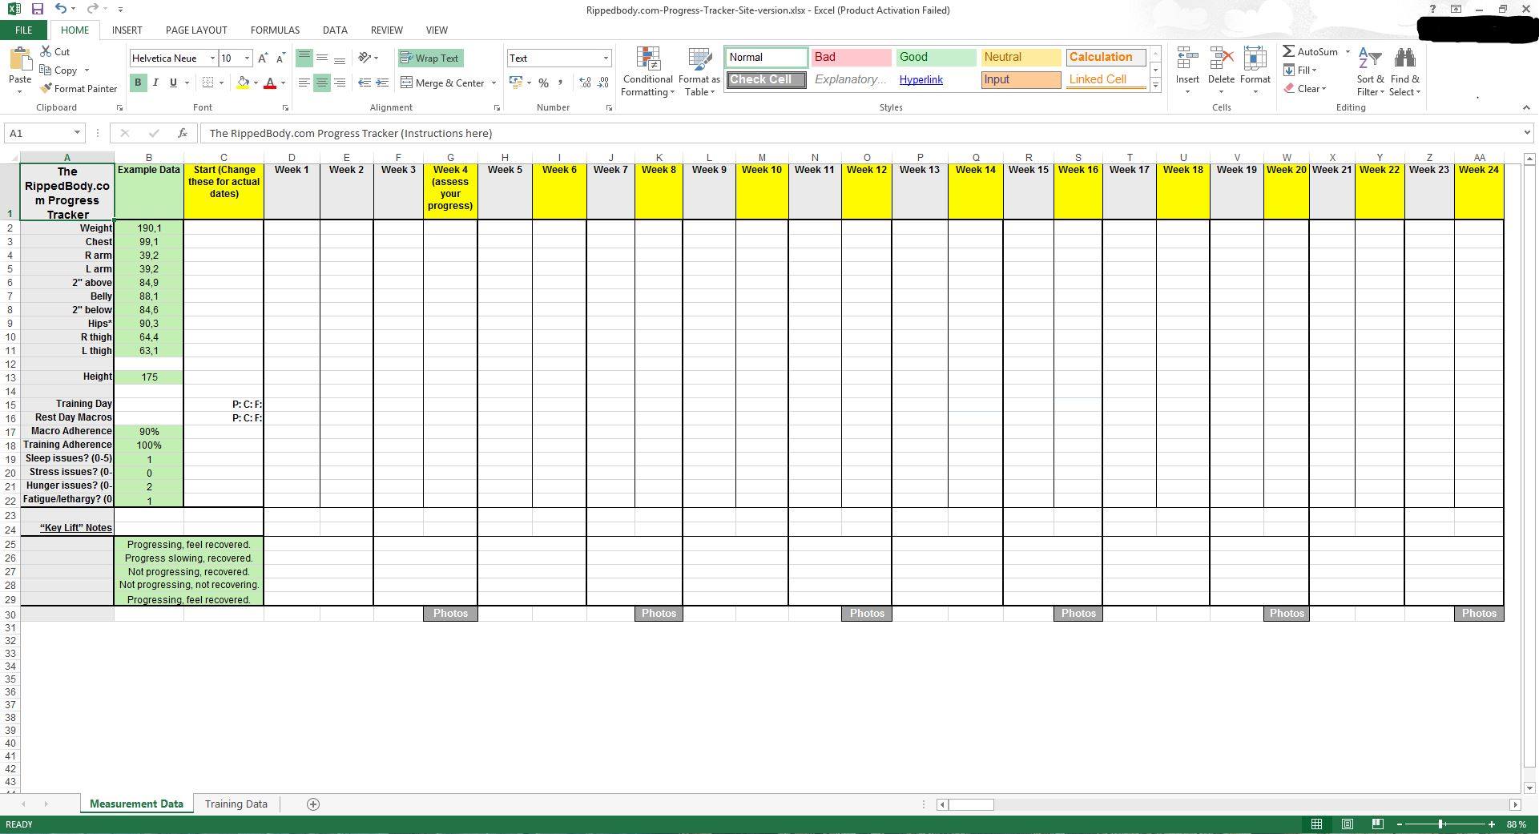Open the font size dropdown
Viewport: 1539px width, 834px height.
[247, 58]
